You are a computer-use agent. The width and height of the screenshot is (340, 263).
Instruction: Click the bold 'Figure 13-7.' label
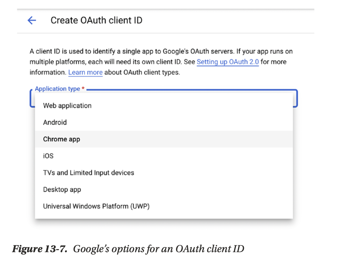coord(40,249)
